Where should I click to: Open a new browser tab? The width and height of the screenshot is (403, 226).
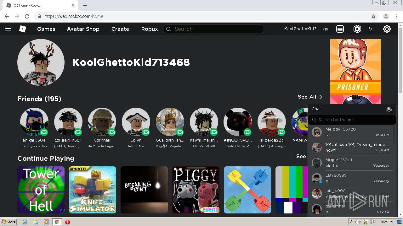point(85,5)
